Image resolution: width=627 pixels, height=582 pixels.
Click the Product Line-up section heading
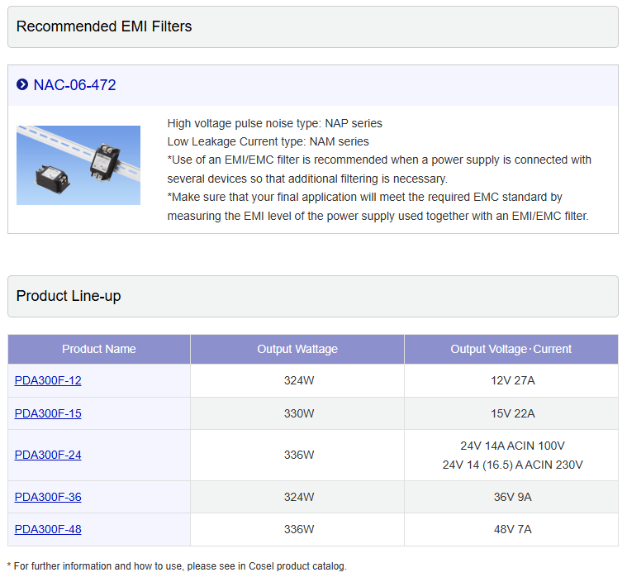coord(69,296)
